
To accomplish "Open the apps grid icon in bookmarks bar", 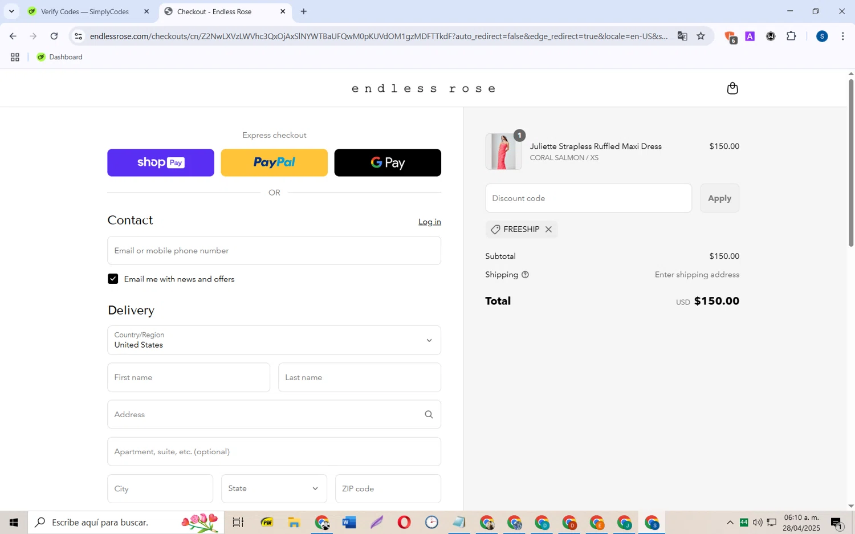I will click(15, 57).
